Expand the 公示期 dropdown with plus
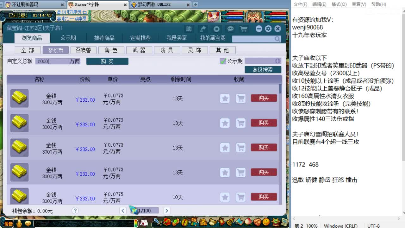This screenshot has width=405, height=228. pos(278,61)
